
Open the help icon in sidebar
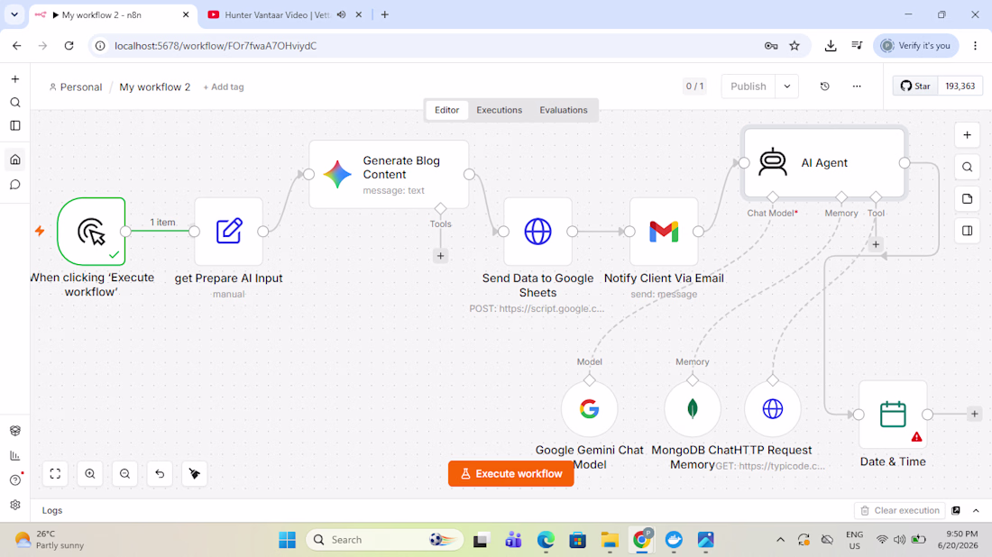pos(15,479)
